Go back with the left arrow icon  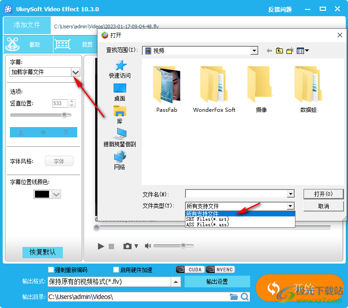pyautogui.click(x=269, y=51)
